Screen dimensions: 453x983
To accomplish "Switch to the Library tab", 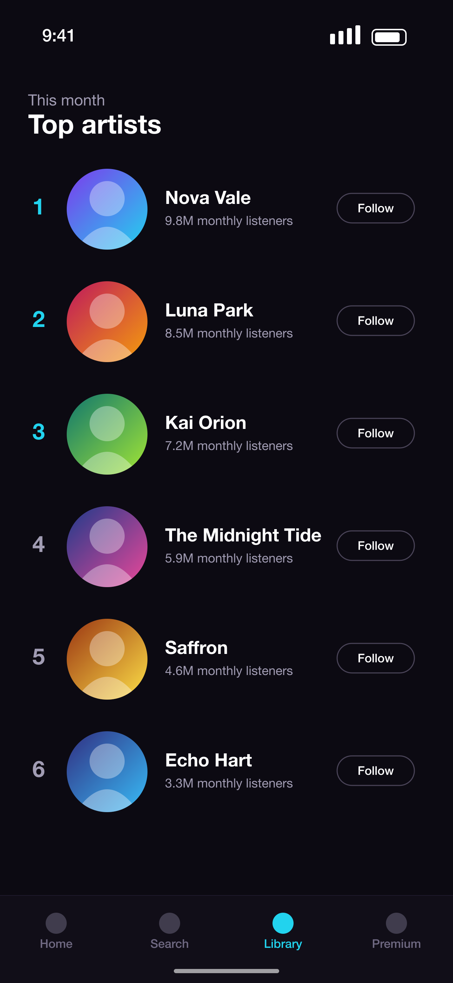I will [283, 931].
